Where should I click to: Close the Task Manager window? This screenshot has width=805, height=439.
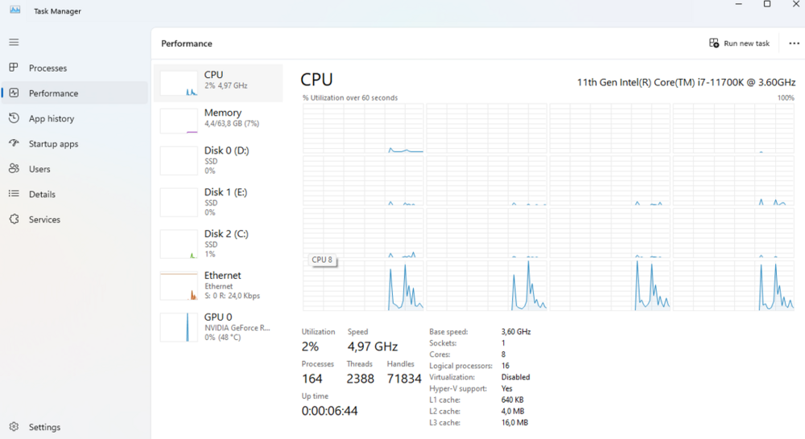point(795,4)
